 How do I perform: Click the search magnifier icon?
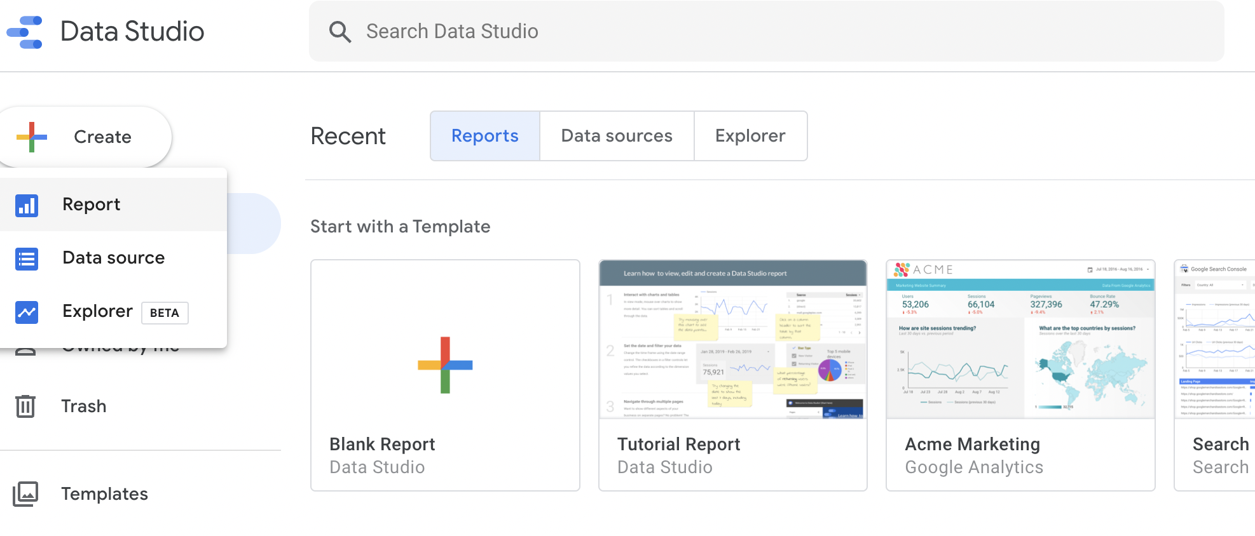pos(340,32)
